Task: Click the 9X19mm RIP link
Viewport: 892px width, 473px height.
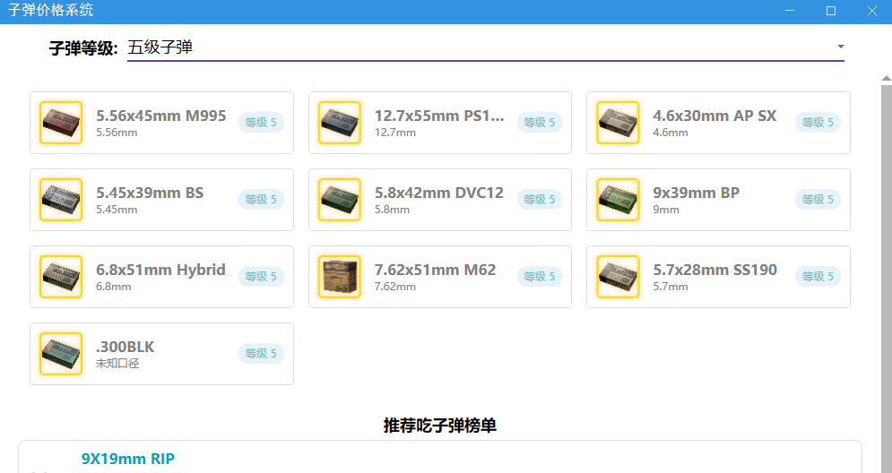Action: pos(127,459)
